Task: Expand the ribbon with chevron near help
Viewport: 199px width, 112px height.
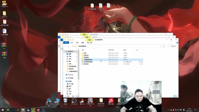Action: pyautogui.click(x=175, y=43)
